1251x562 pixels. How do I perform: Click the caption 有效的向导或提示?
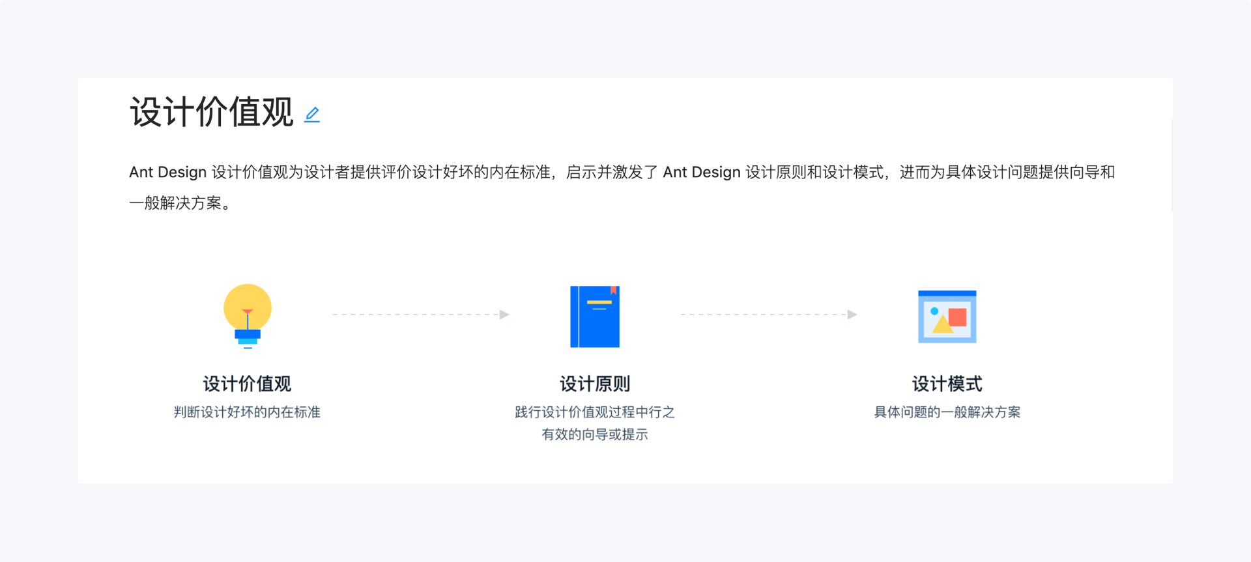point(595,434)
